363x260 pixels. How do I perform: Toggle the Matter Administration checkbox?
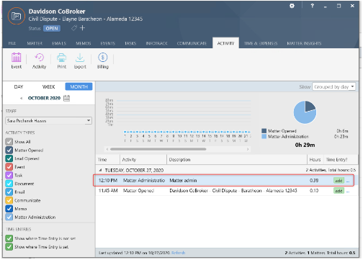[9, 217]
